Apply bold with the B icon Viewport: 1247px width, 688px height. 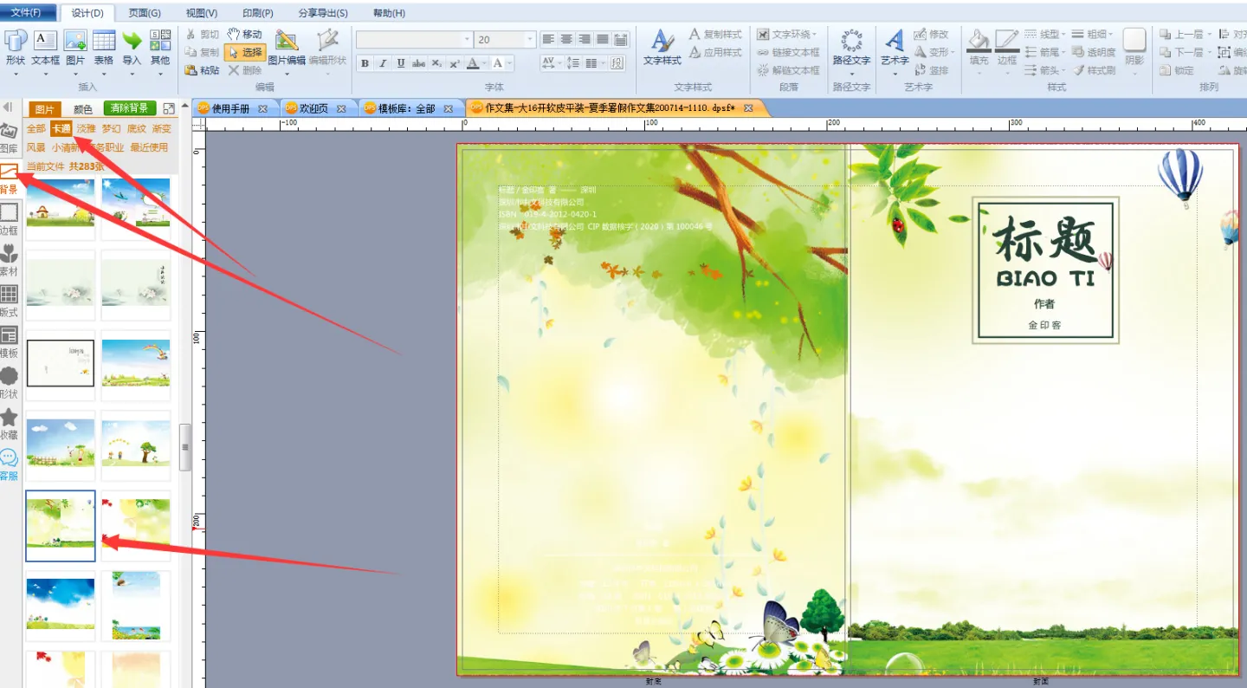pyautogui.click(x=365, y=63)
